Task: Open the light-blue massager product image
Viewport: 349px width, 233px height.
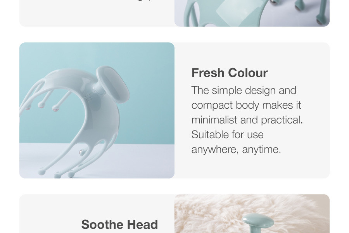Action: pos(97,110)
